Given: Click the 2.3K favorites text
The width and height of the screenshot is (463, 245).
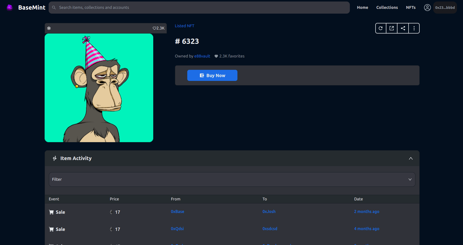Looking at the screenshot, I should (232, 56).
